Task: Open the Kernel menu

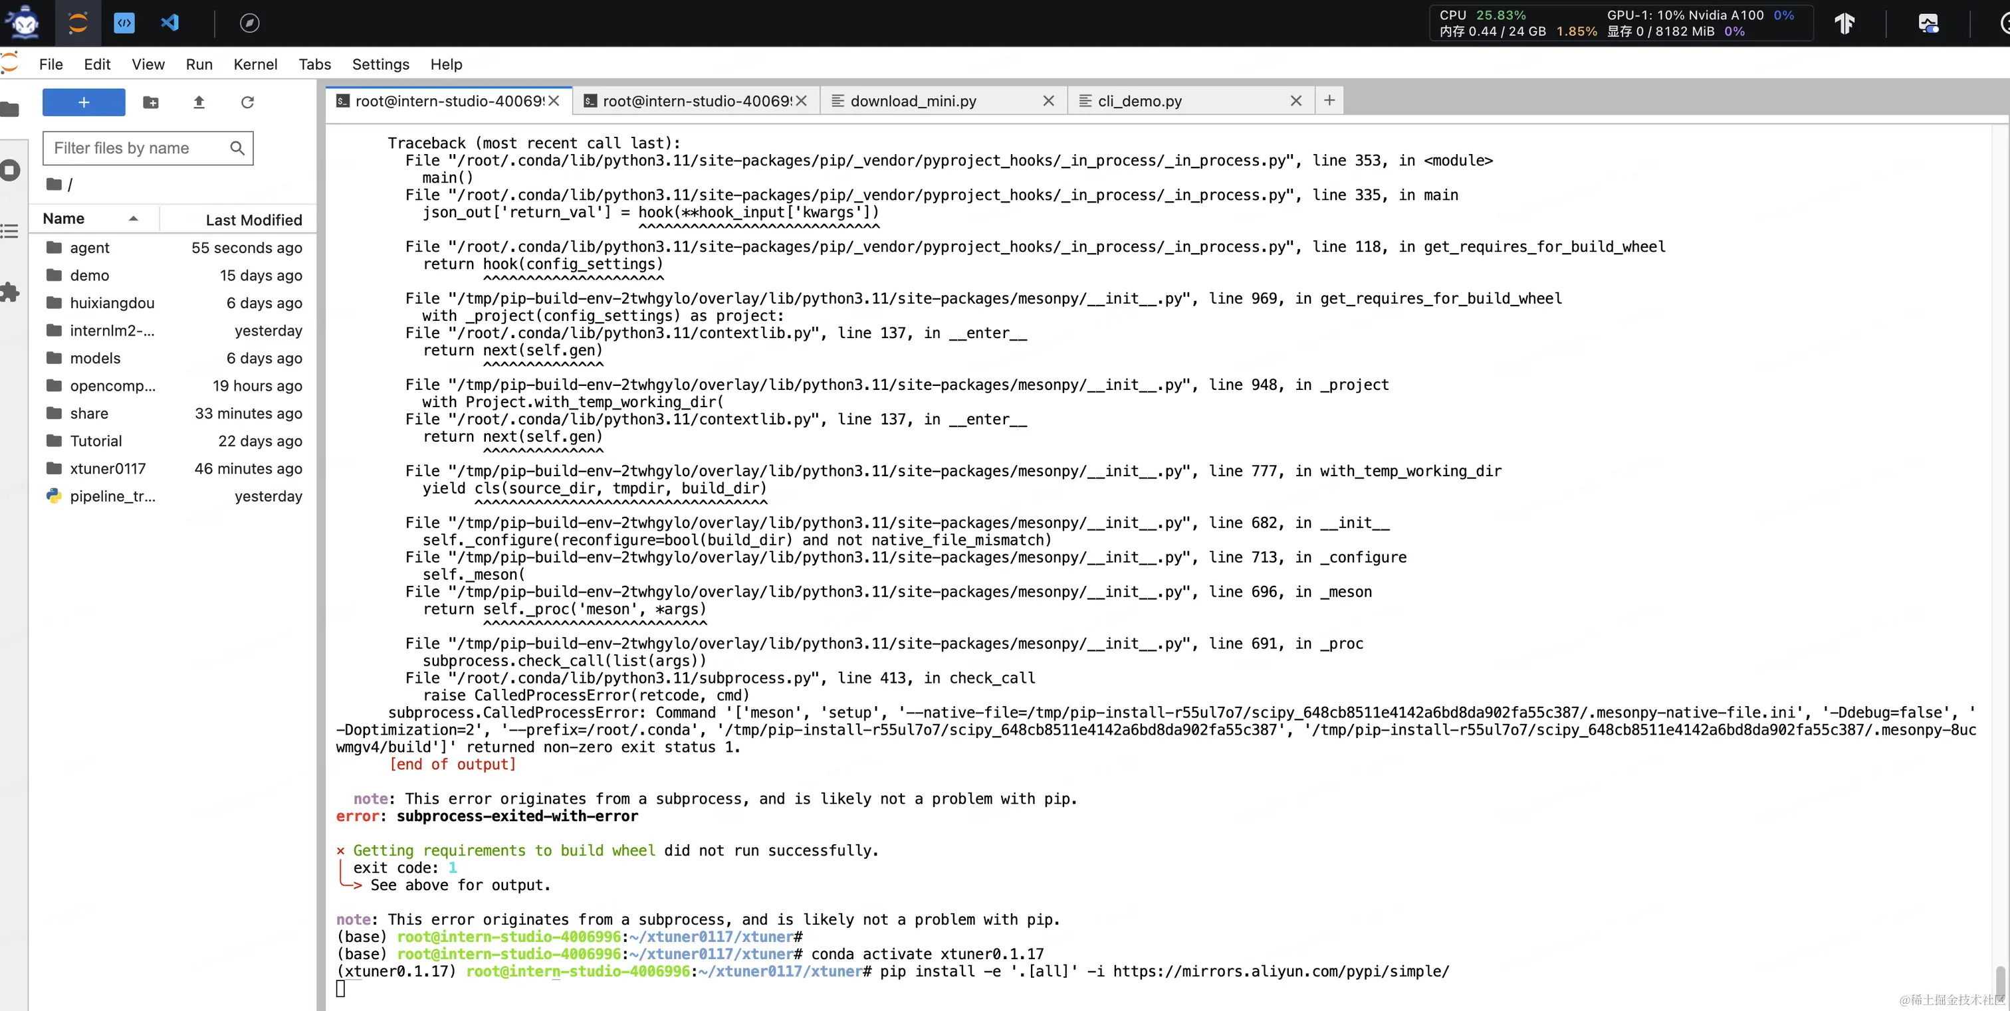Action: point(255,64)
